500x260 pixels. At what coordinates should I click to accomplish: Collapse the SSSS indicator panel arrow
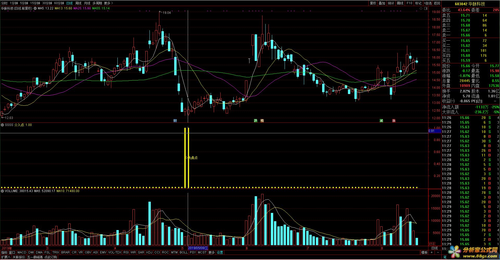click(2, 125)
